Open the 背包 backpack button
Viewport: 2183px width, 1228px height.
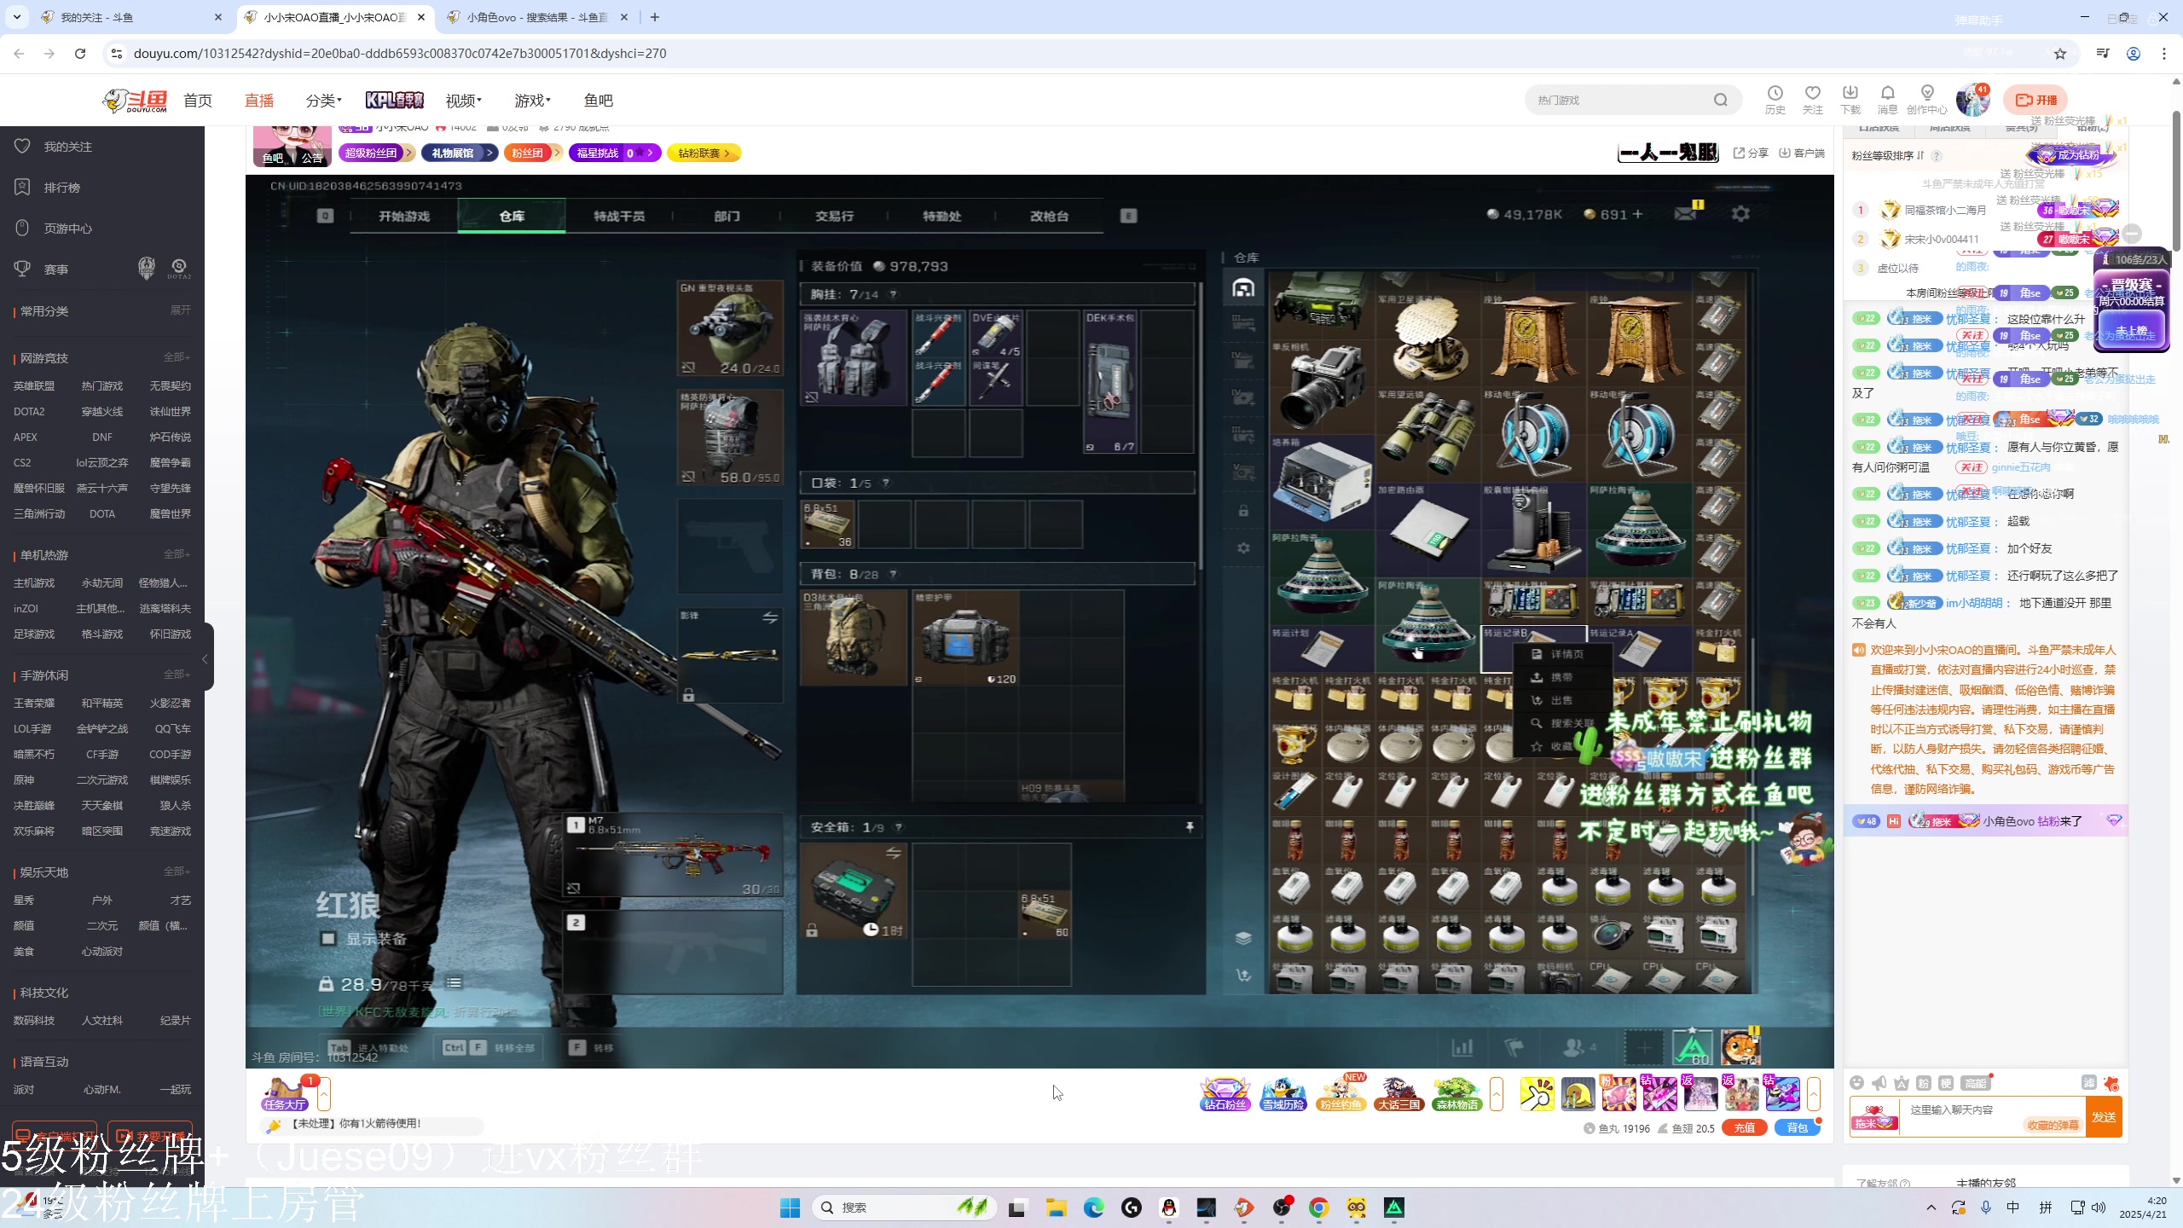point(1797,1128)
